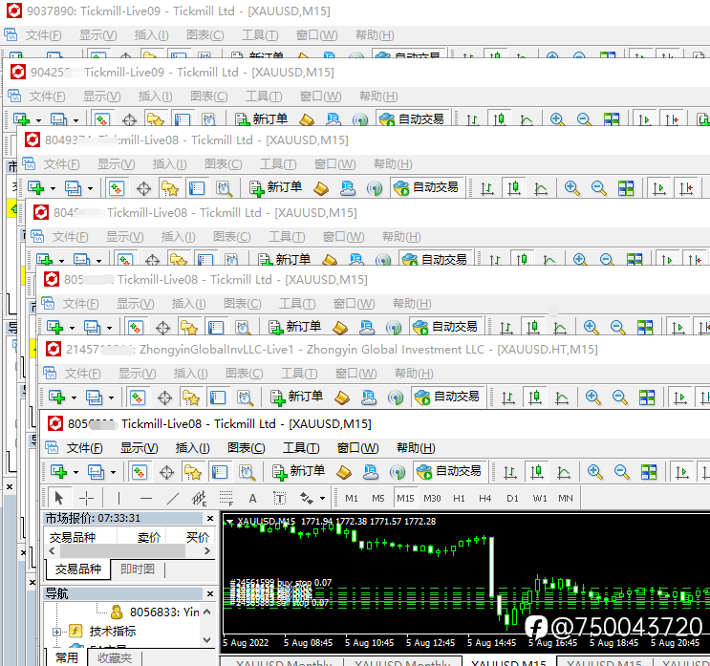Select horizontal line drawing tool

tap(146, 498)
